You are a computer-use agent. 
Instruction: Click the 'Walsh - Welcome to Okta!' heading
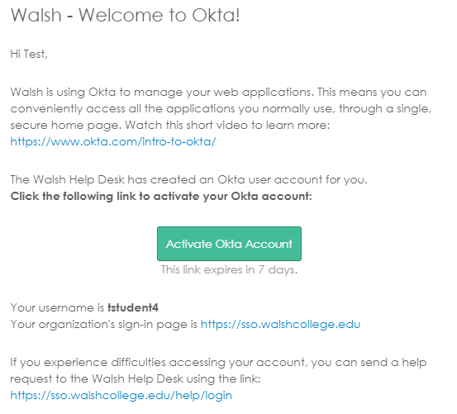[126, 15]
